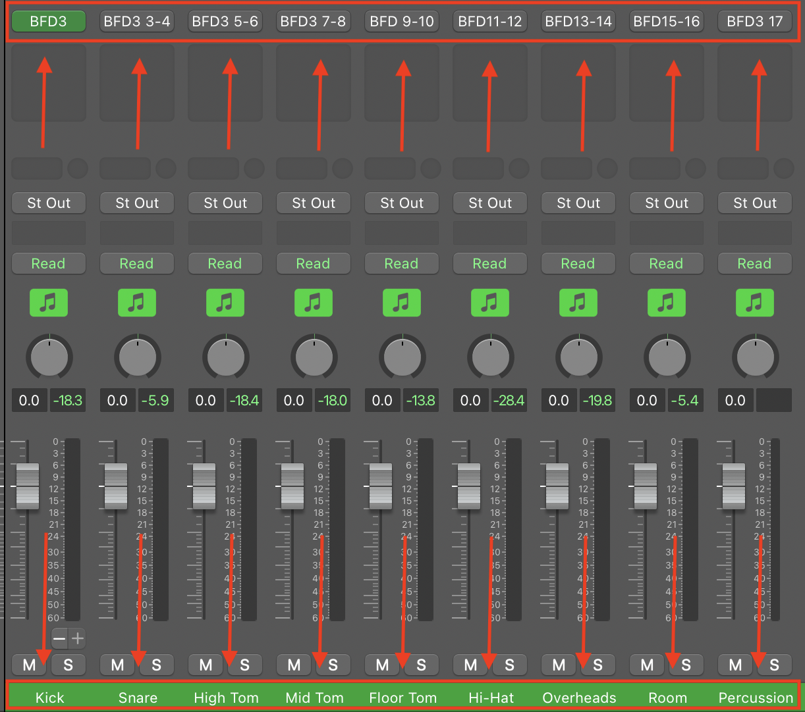Click the Mid Tom channel's music note icon

click(x=314, y=303)
